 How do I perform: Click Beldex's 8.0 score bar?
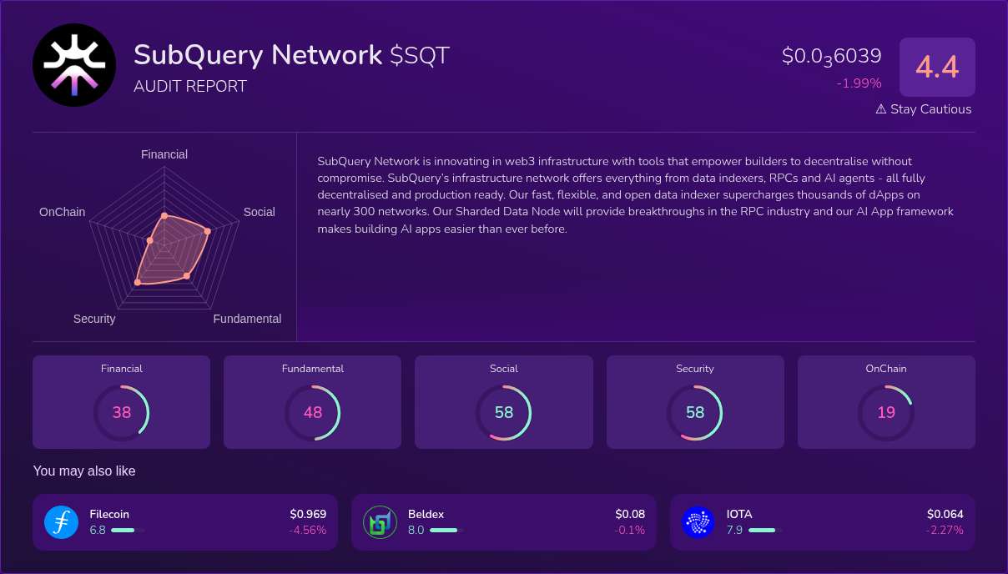click(446, 530)
